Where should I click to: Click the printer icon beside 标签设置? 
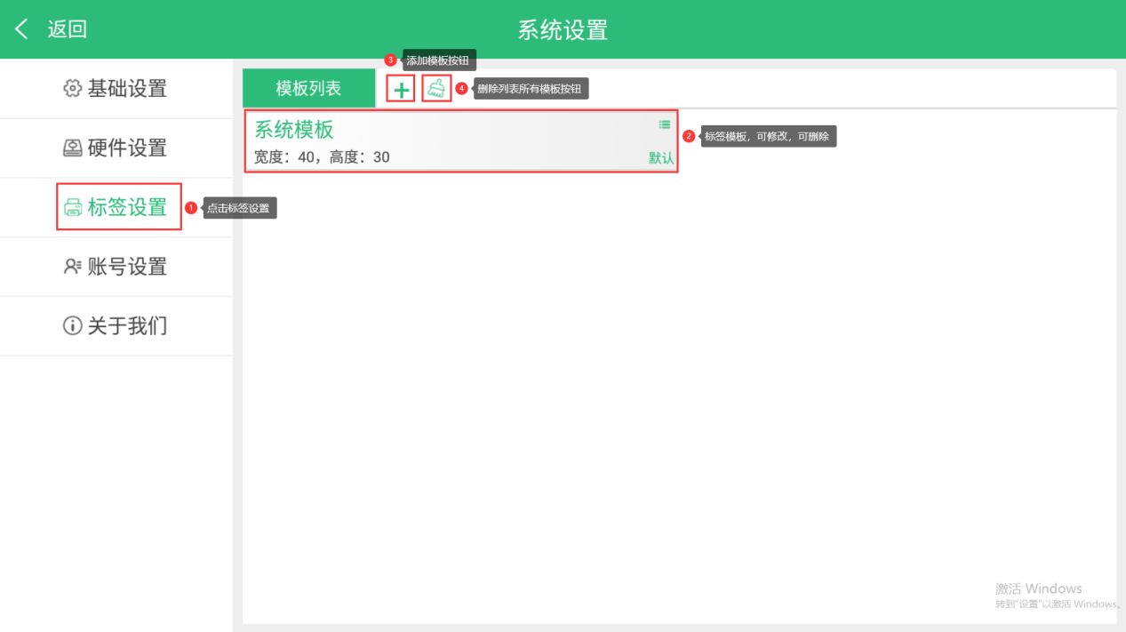[73, 208]
